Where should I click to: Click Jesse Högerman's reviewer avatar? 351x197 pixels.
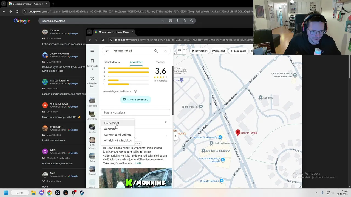click(x=45, y=55)
